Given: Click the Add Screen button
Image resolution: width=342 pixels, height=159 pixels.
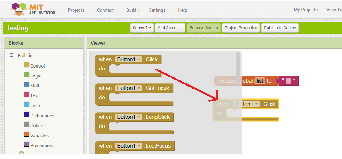Looking at the screenshot, I should [x=170, y=28].
